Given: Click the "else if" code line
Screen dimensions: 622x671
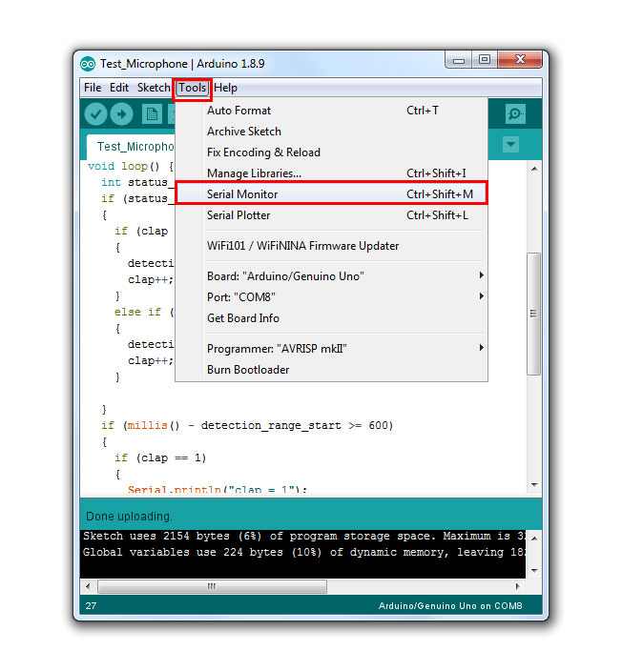Looking at the screenshot, I should [x=144, y=312].
